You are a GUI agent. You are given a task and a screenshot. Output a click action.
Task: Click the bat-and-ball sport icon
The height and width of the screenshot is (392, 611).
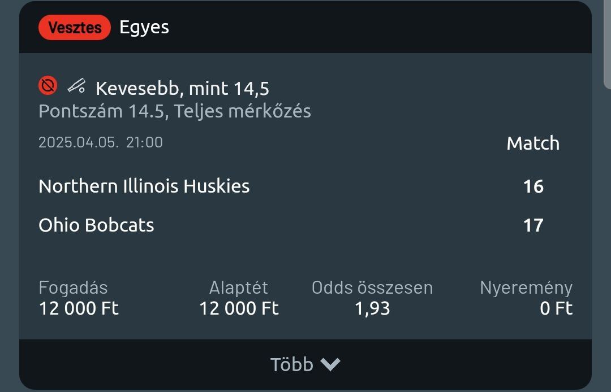(76, 86)
